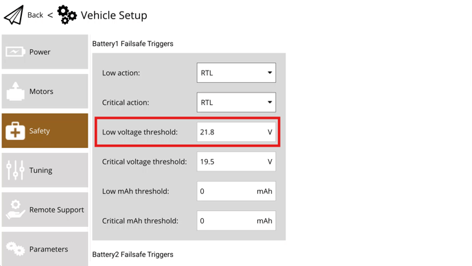Switch to the Motors tab

(45, 91)
